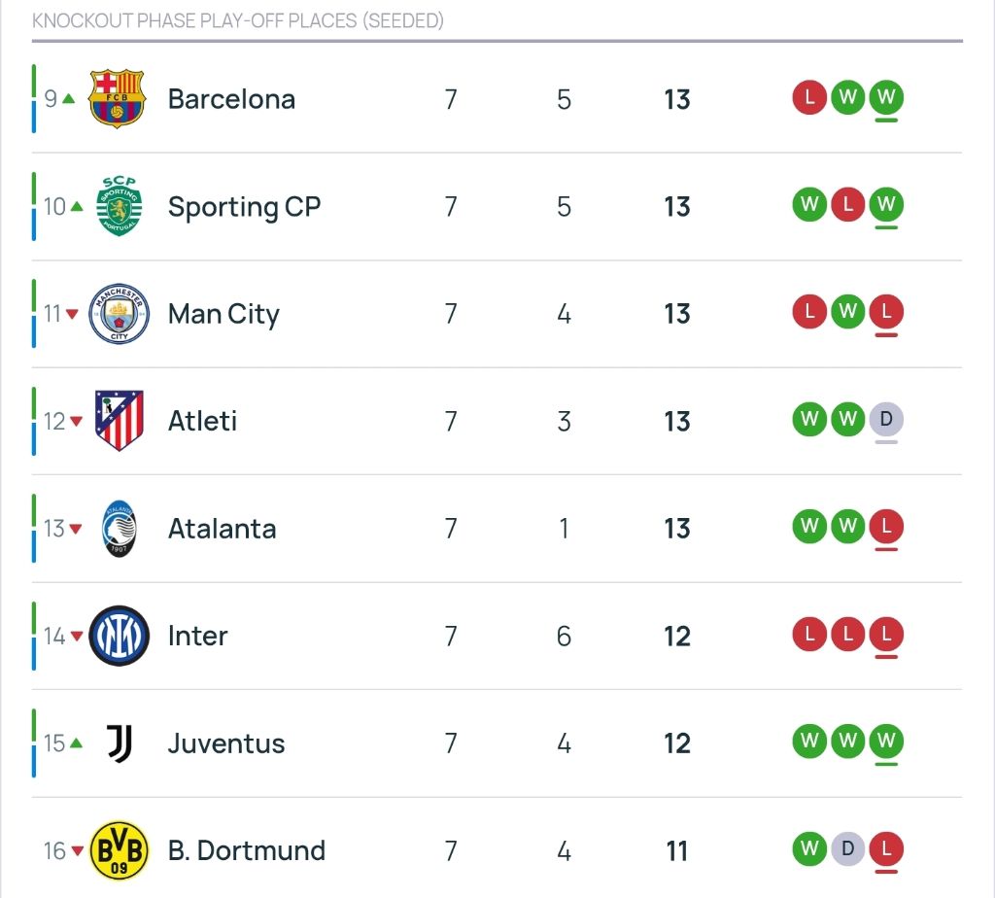This screenshot has width=995, height=898.
Task: Select Barcelona's most recent win badge
Action: 885,97
